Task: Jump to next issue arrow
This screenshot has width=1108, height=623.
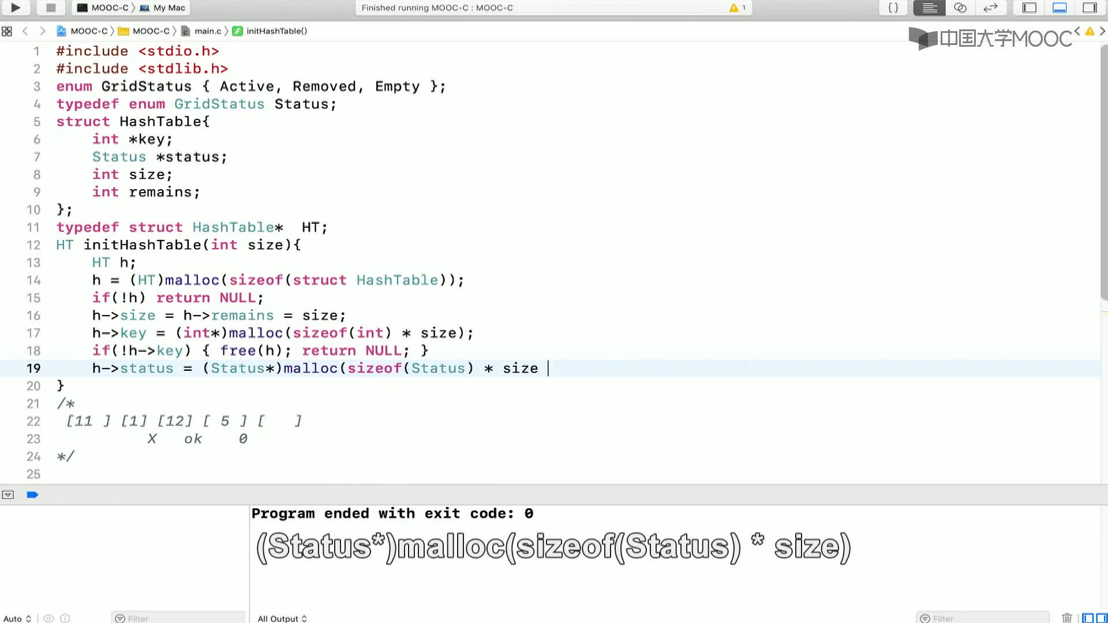Action: pyautogui.click(x=1102, y=31)
